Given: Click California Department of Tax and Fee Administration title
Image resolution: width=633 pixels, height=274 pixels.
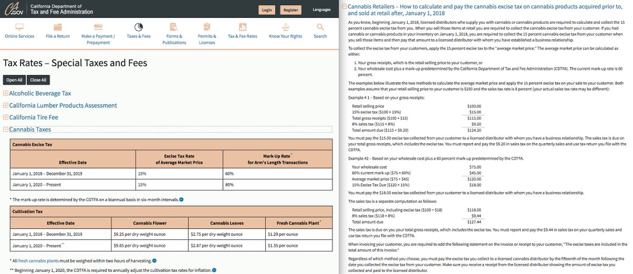Looking at the screenshot, I should [x=61, y=9].
